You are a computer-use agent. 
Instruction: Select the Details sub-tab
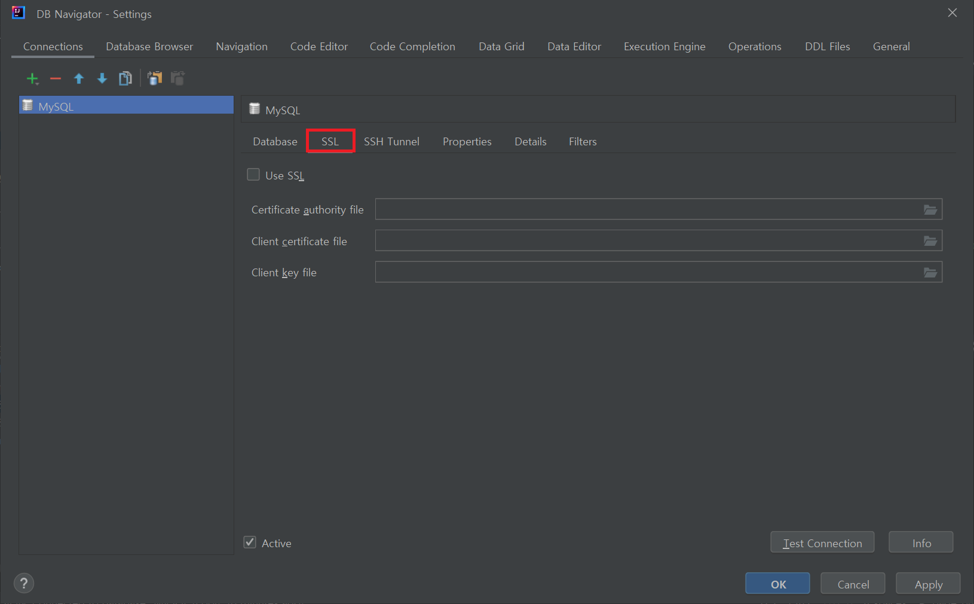pyautogui.click(x=531, y=142)
